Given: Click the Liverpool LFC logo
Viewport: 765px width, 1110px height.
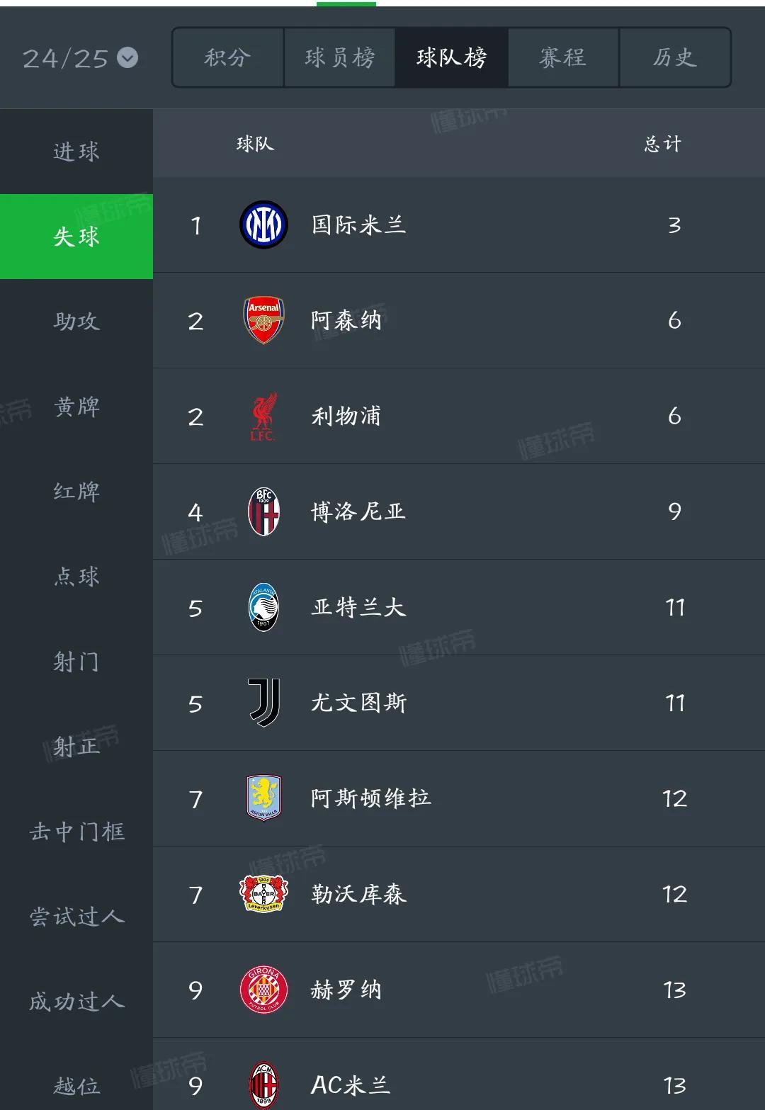Looking at the screenshot, I should pyautogui.click(x=263, y=416).
